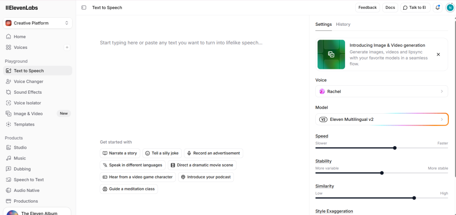Expand the Creative Platform switcher
The image size is (456, 215).
(x=37, y=23)
